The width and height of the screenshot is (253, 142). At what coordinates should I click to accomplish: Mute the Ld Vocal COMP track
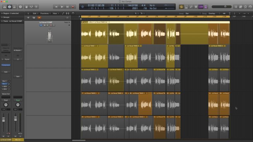point(44,25)
